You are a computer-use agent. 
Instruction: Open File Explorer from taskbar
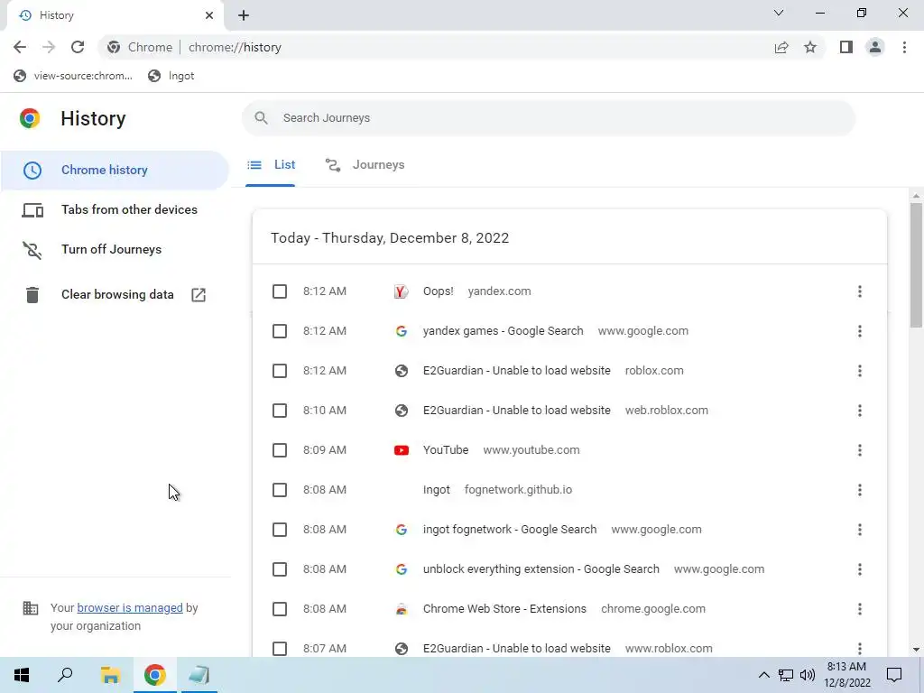[110, 675]
